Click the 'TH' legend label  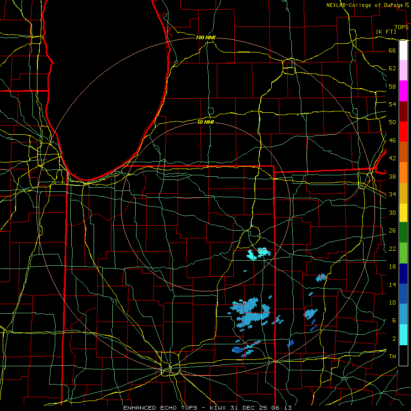392,357
